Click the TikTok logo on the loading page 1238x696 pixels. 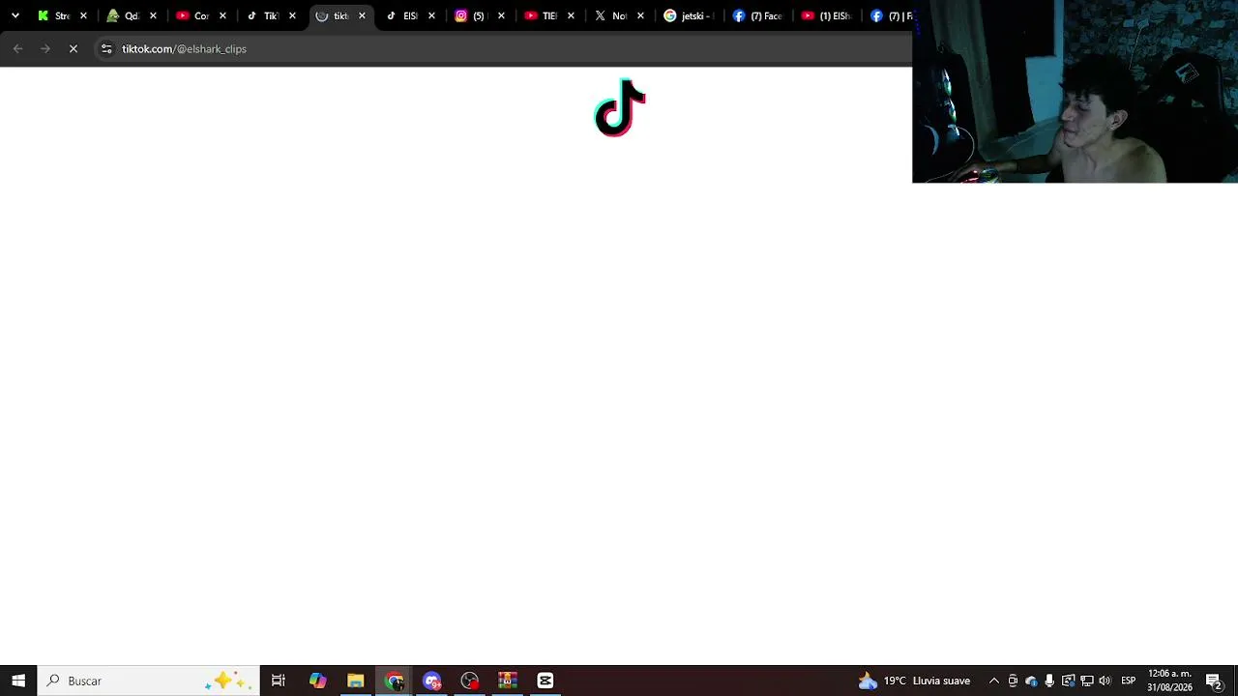(620, 107)
